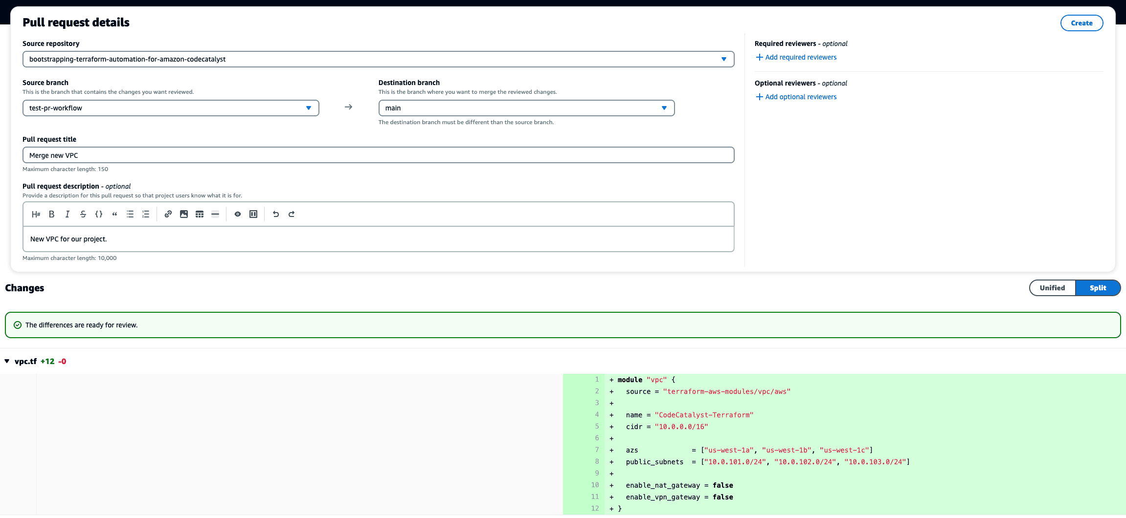Click line number 12 in the diff

[x=595, y=508]
